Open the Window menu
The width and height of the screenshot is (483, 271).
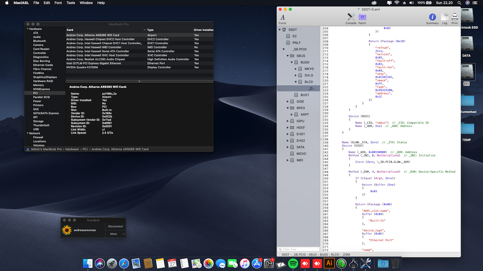pos(86,3)
